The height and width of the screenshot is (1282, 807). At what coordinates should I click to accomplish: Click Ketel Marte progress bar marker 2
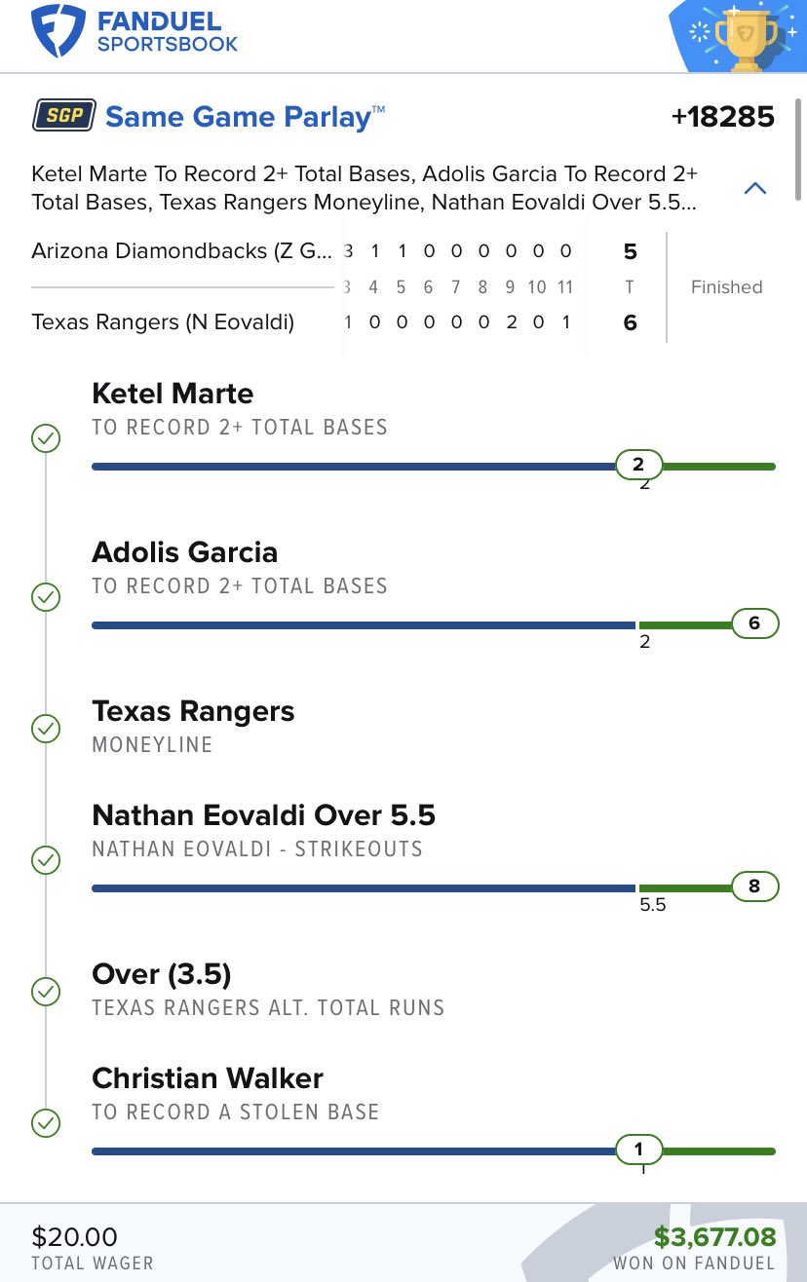coord(638,465)
